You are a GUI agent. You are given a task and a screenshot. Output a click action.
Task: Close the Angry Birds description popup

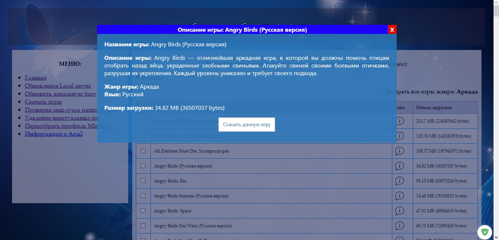point(392,30)
